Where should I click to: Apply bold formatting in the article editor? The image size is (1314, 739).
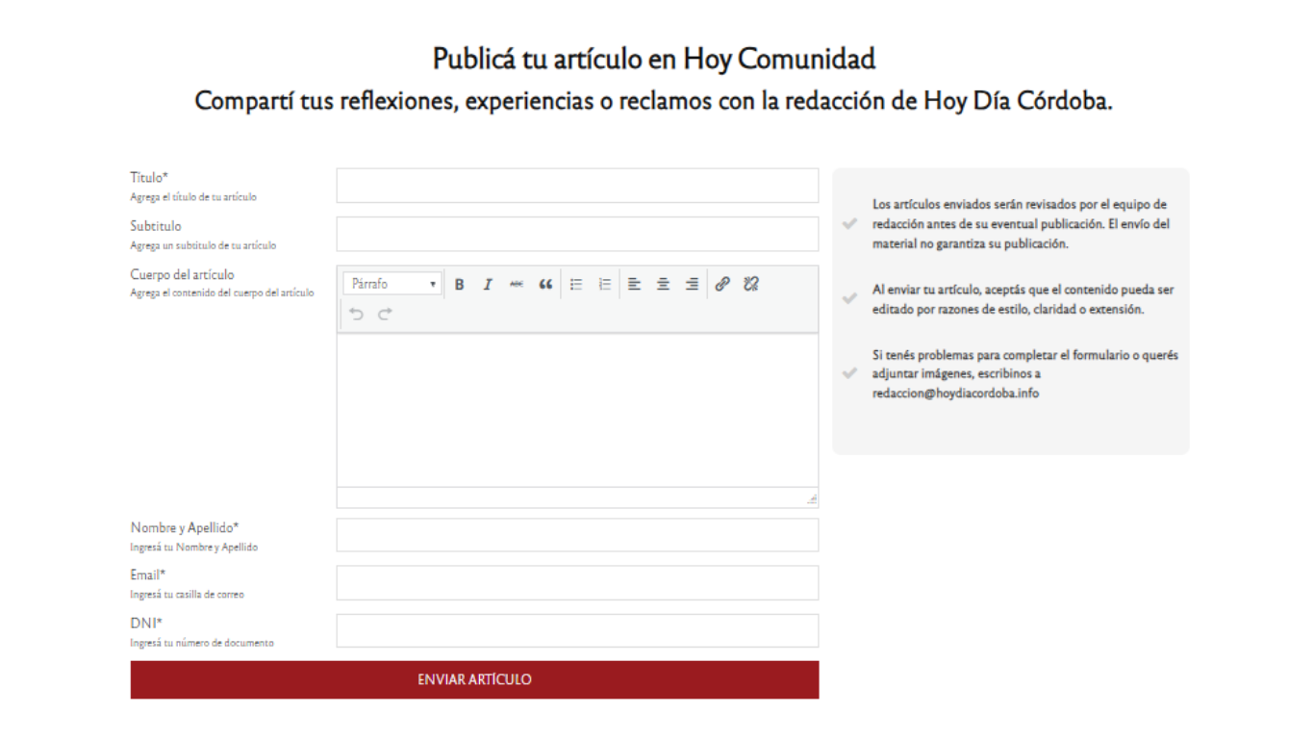click(x=459, y=283)
